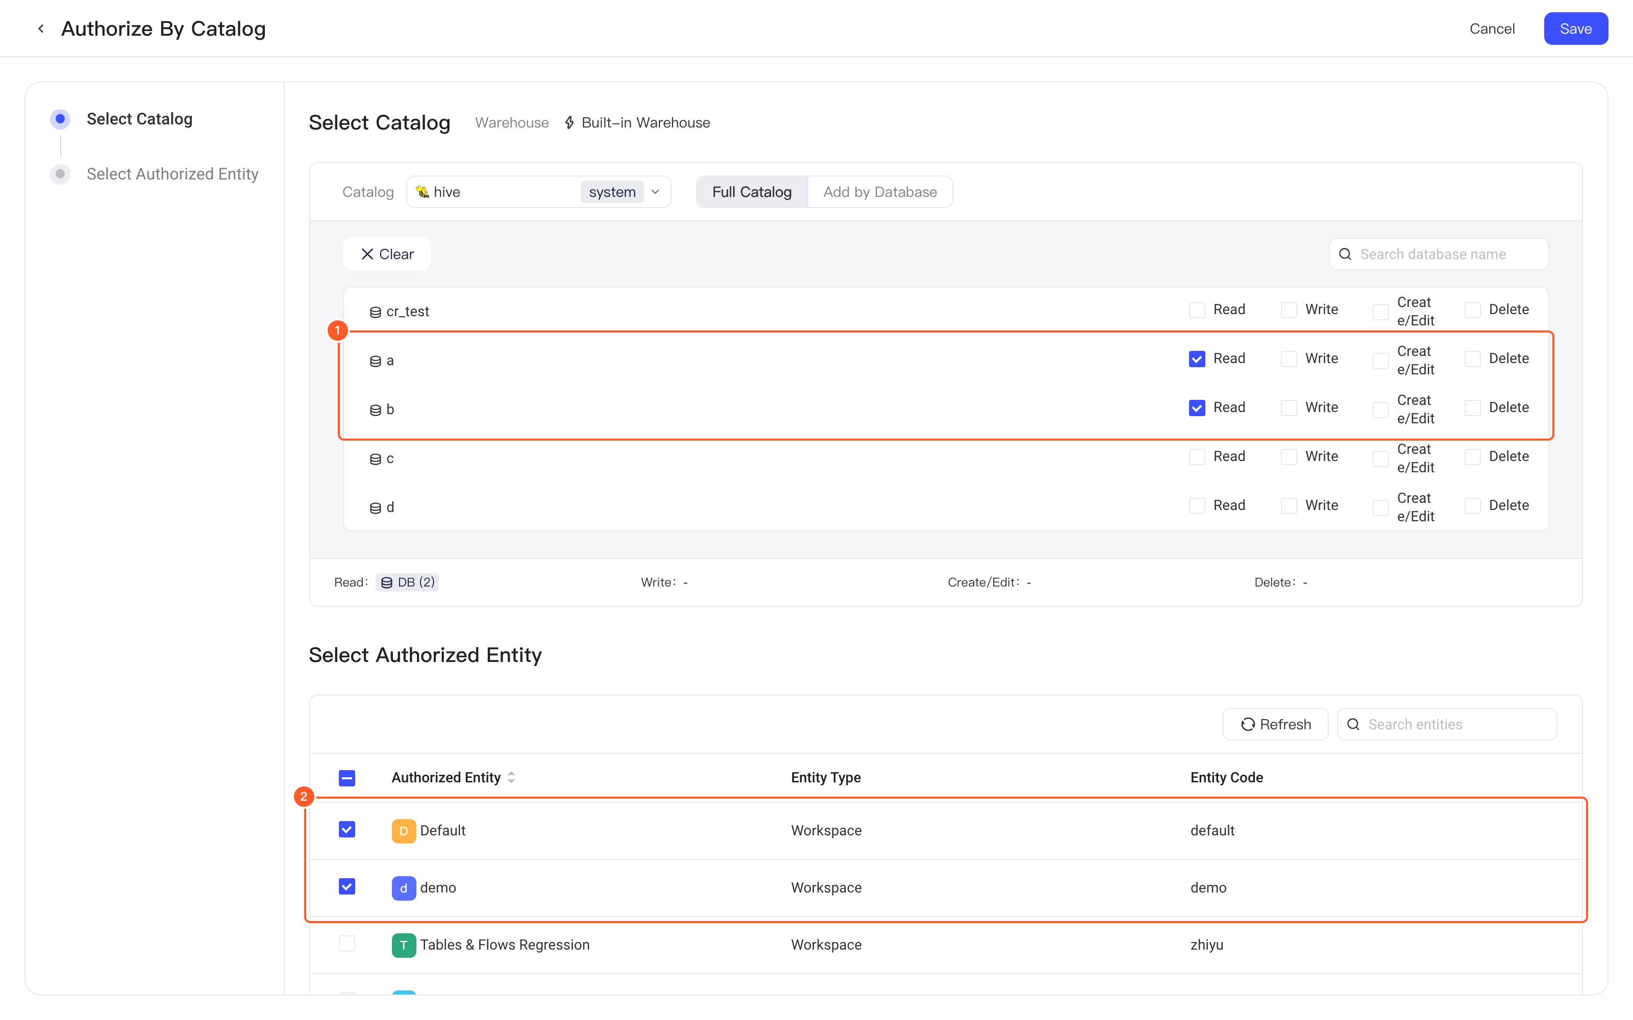Switch to Add by Database tab
Screen dimensions: 1633x1020
click(x=880, y=192)
